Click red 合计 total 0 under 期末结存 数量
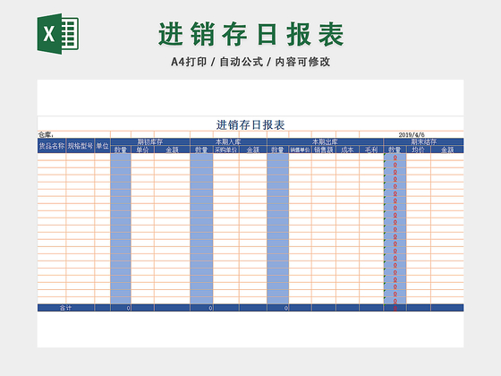 point(395,308)
